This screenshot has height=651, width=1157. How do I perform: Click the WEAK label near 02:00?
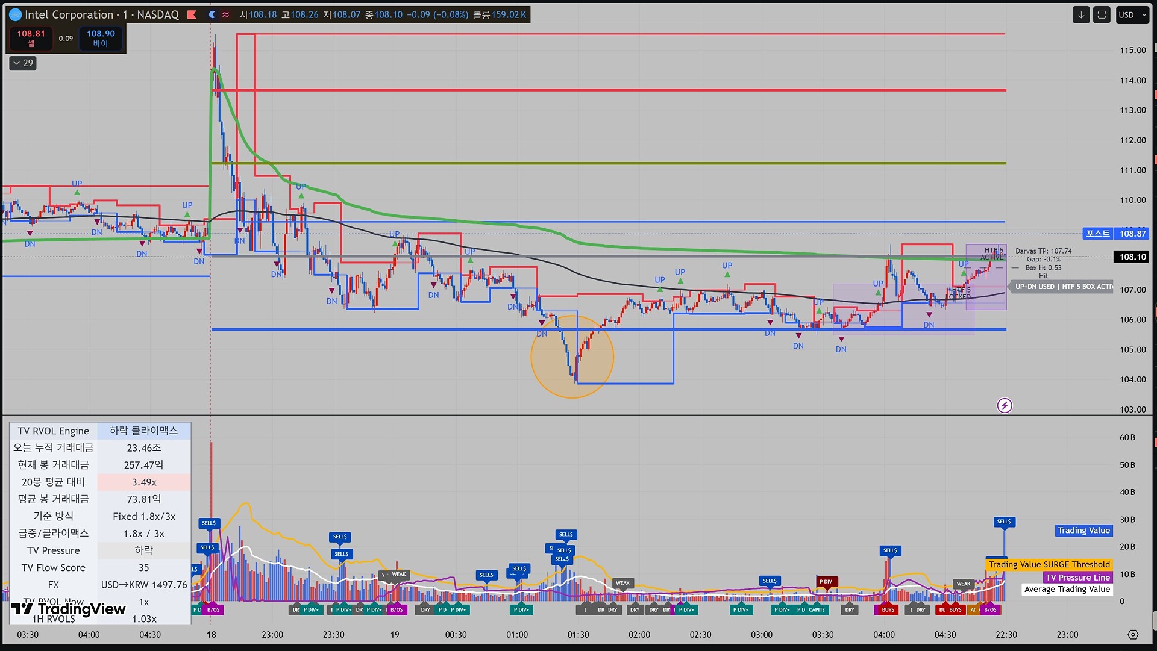622,583
